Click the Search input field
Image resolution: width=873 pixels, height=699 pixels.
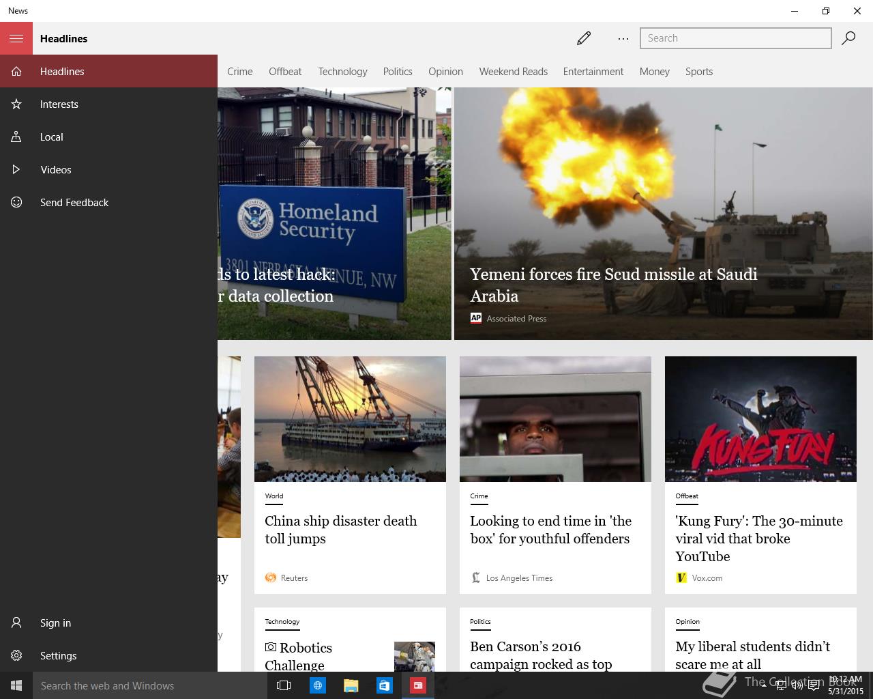click(x=736, y=38)
